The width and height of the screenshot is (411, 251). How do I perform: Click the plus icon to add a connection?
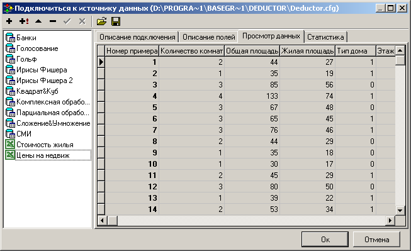pyautogui.click(x=9, y=21)
